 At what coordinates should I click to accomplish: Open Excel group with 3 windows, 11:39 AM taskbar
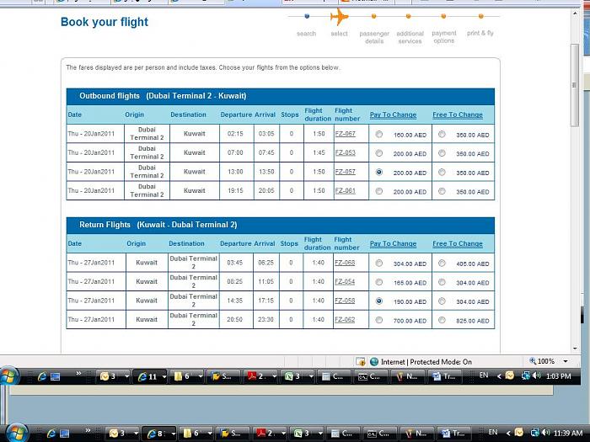coord(305,434)
